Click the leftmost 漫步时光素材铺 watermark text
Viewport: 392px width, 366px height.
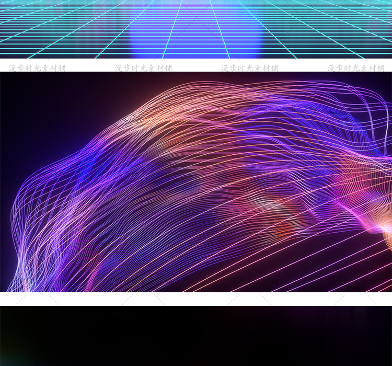point(37,68)
